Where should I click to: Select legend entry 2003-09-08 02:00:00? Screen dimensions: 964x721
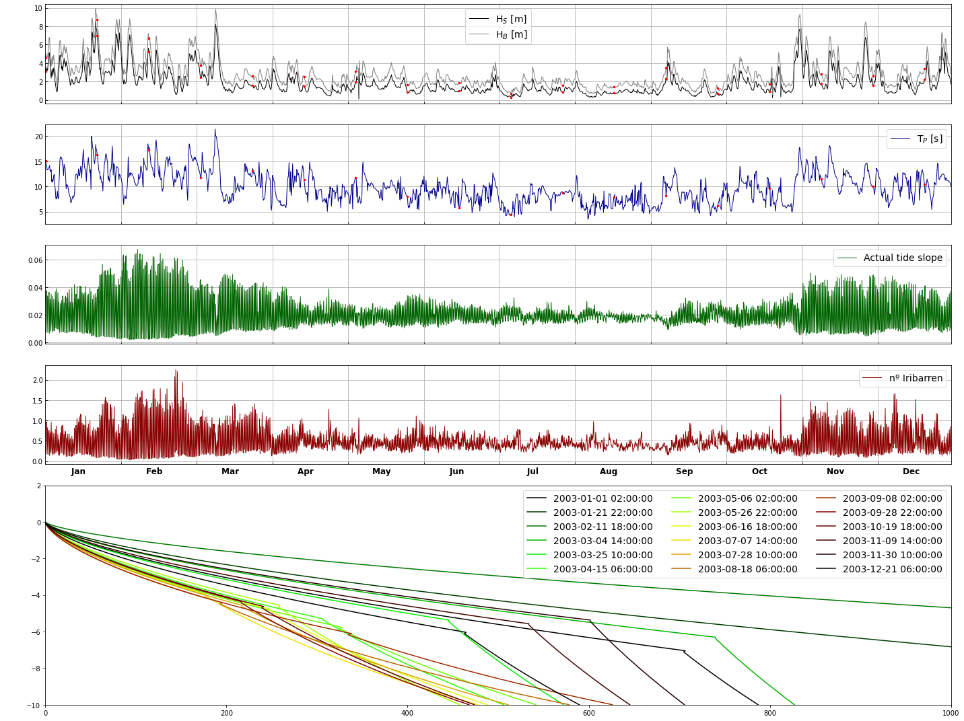(892, 499)
